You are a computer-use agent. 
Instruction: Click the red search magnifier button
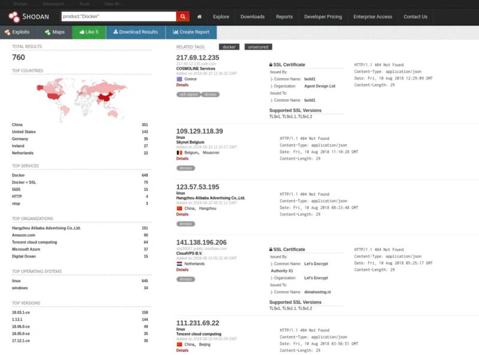183,17
